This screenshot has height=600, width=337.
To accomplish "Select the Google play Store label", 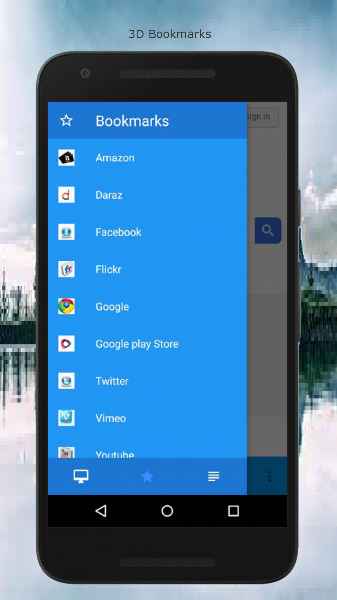I will click(137, 344).
